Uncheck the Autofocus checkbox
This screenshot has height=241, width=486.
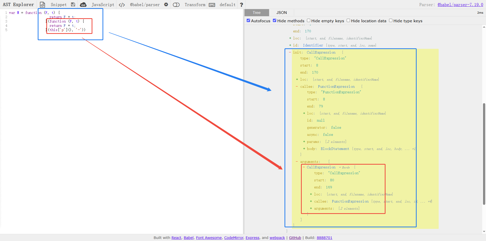pyautogui.click(x=248, y=20)
